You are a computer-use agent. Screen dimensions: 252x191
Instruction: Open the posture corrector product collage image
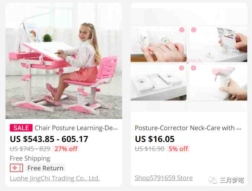tap(189, 63)
